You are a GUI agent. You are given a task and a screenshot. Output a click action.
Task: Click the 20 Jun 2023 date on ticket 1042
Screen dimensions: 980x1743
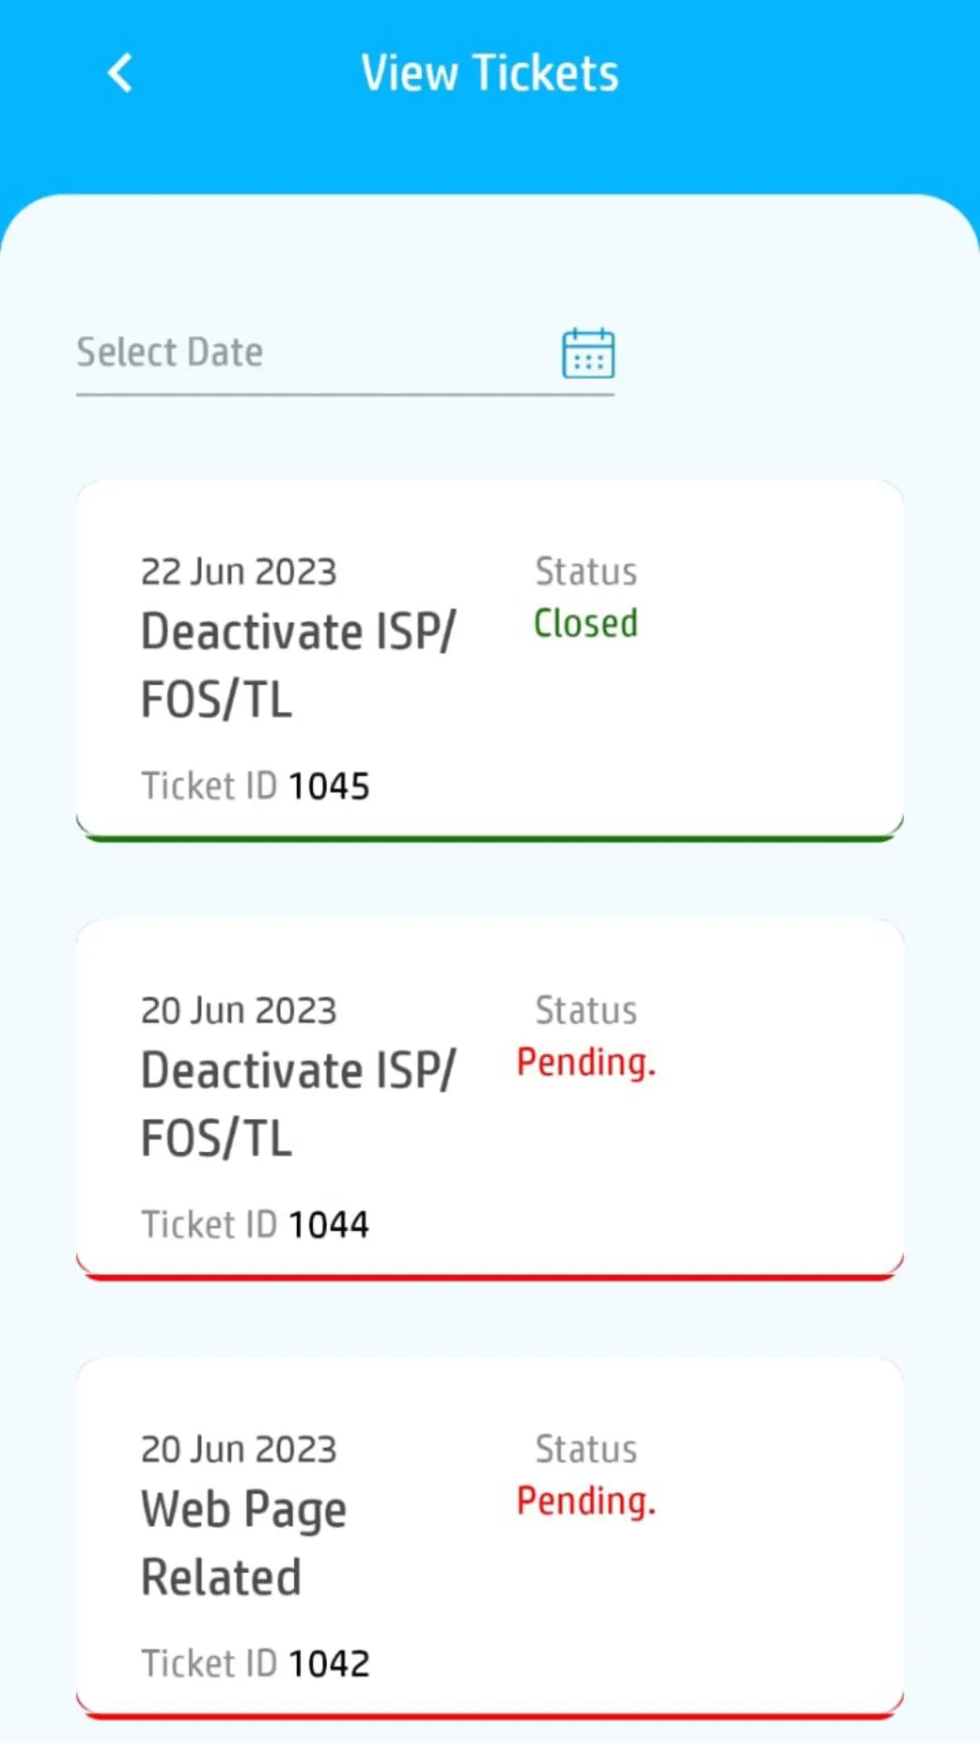pyautogui.click(x=239, y=1450)
